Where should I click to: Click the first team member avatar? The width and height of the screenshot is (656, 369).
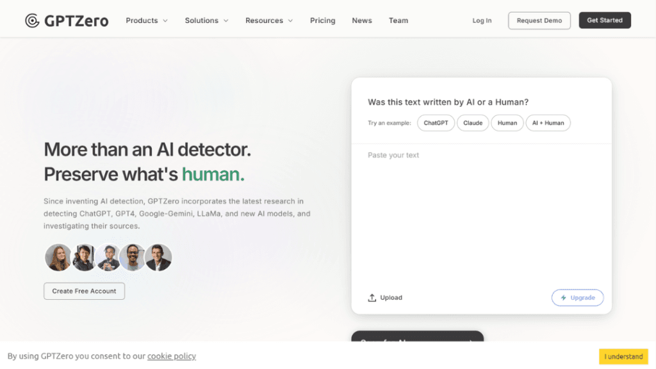point(58,258)
